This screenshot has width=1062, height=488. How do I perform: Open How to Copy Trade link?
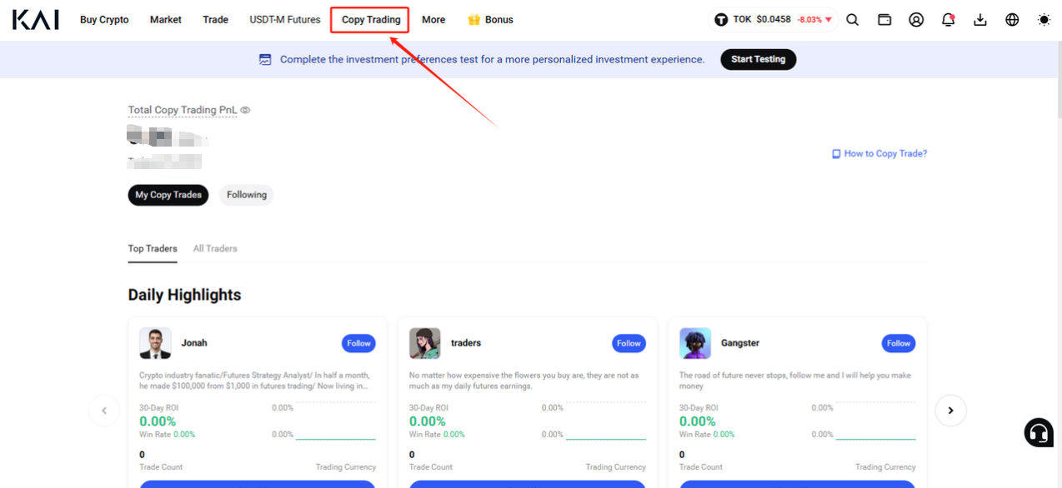pyautogui.click(x=879, y=153)
